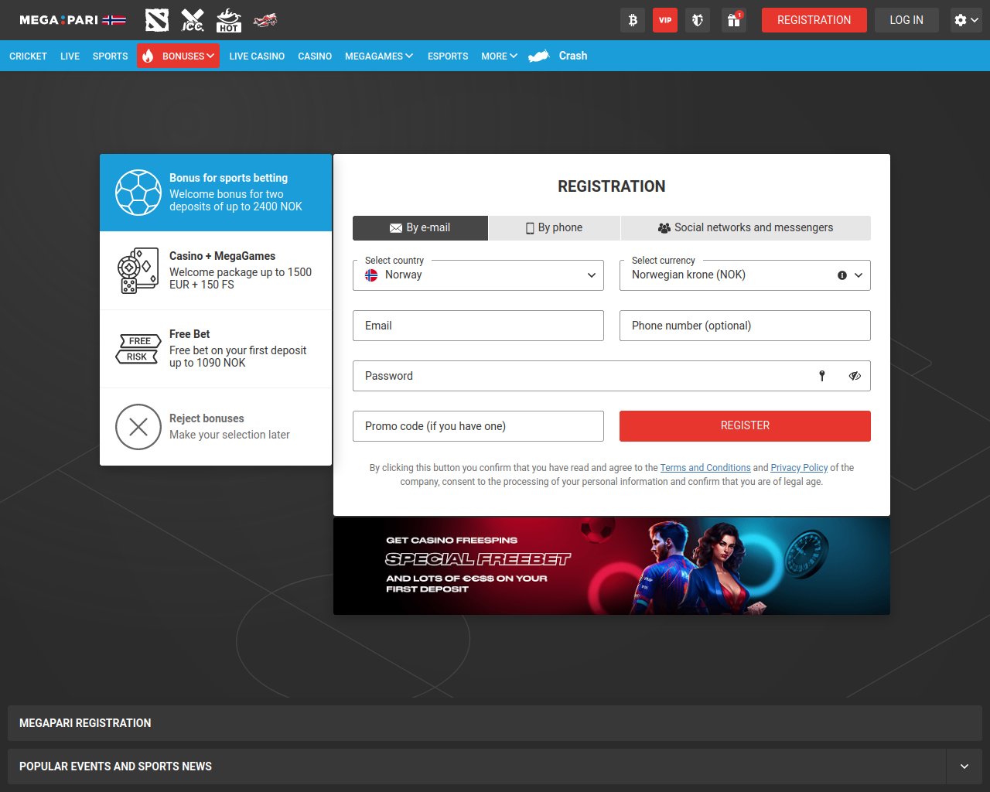Click the Bitcoin payments icon

[633, 20]
